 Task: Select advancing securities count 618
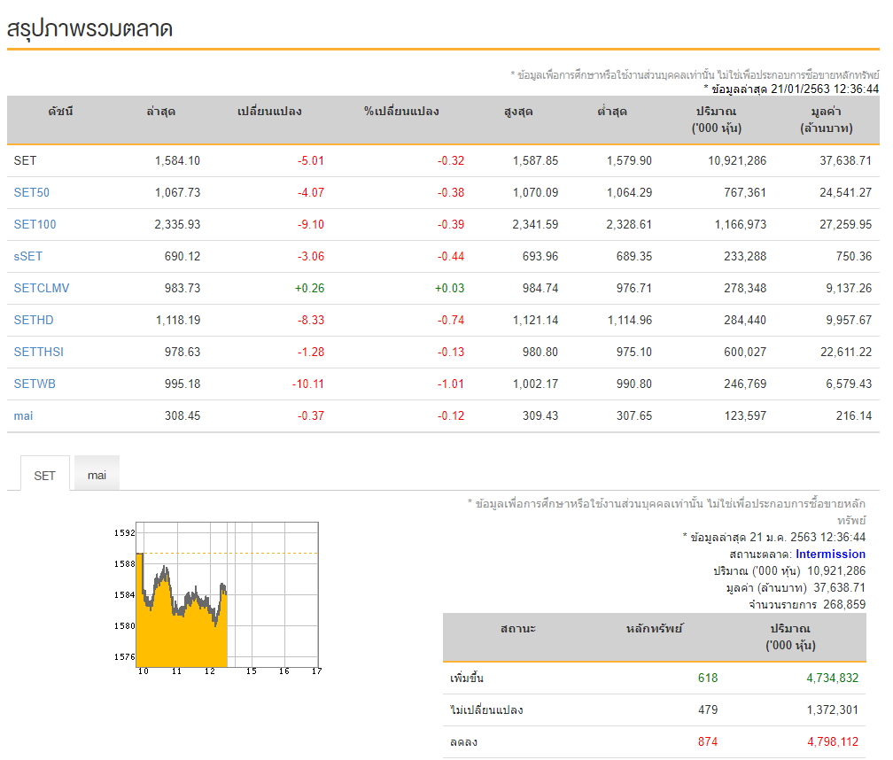707,678
